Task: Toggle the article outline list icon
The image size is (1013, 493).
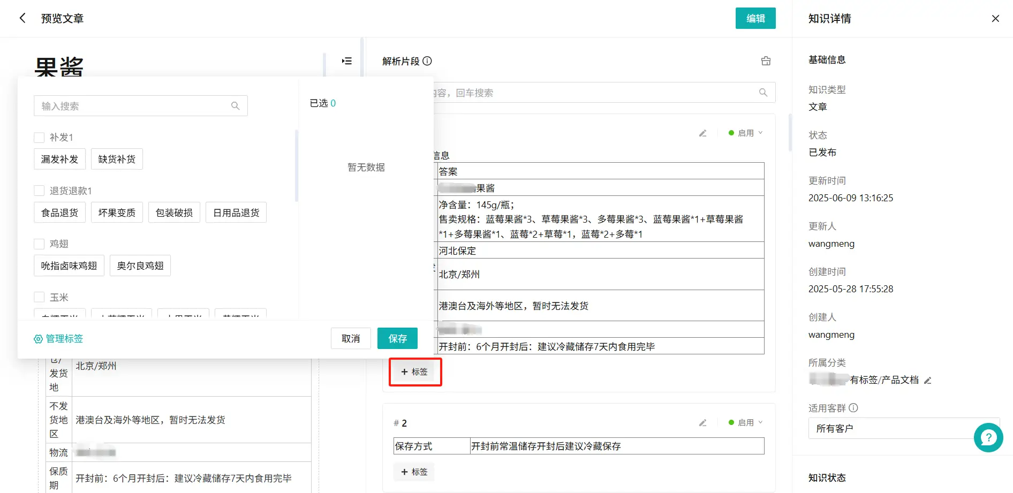Action: click(347, 61)
